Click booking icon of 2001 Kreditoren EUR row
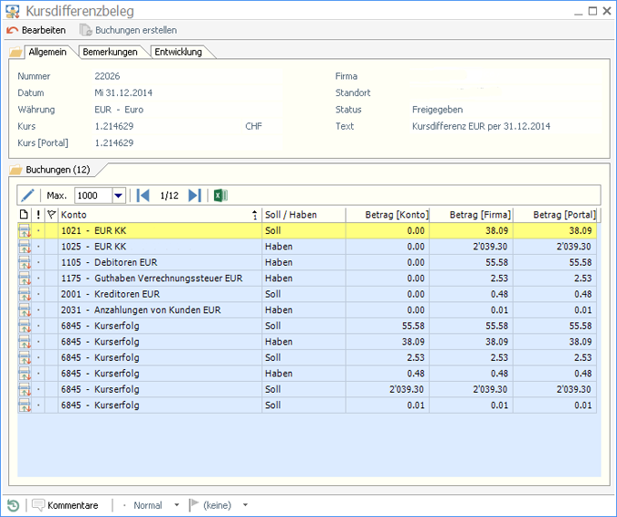The width and height of the screenshot is (617, 517). pos(24,294)
